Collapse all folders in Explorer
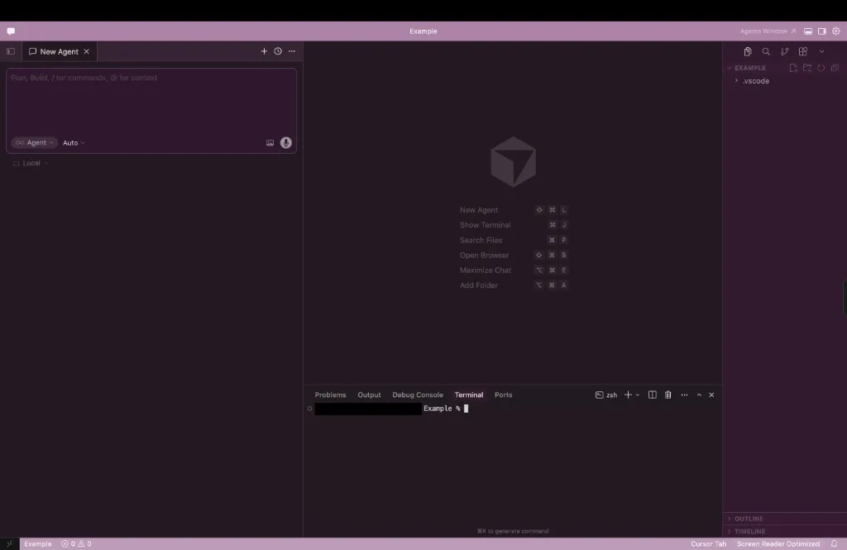This screenshot has height=550, width=847. [x=835, y=68]
